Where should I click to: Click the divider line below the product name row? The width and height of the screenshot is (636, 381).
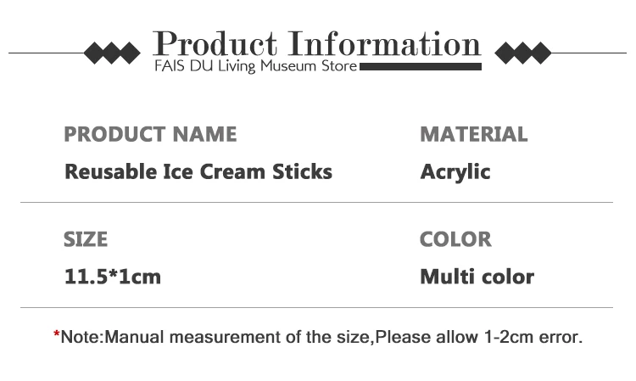tap(316, 203)
